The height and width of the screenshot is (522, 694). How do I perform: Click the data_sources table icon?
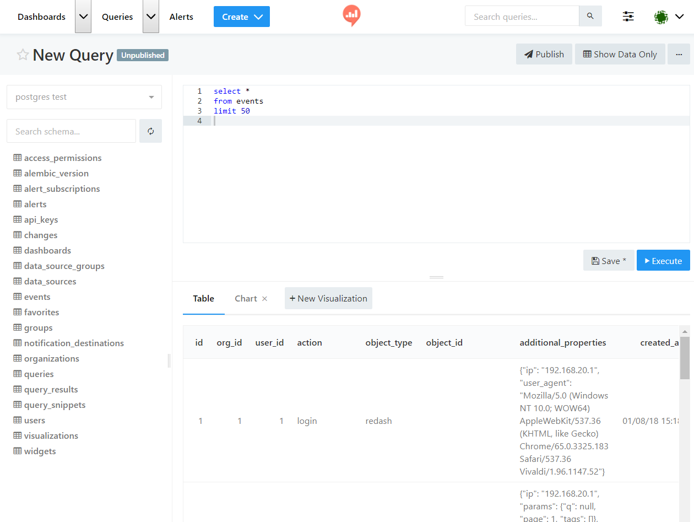[18, 282]
